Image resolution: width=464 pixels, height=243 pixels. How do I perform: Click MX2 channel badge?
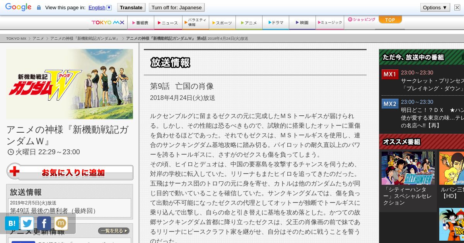pyautogui.click(x=390, y=104)
